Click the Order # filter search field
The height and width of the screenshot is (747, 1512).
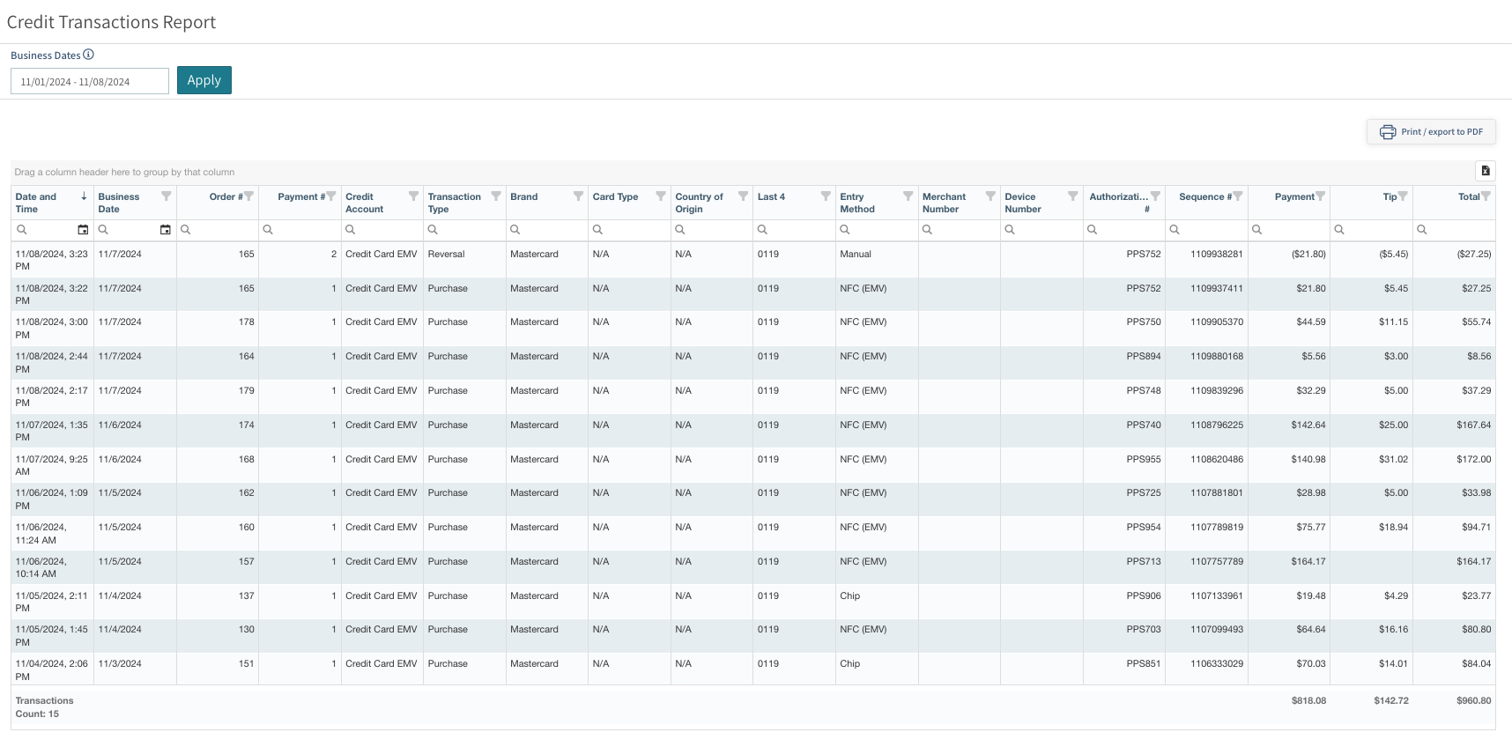pos(224,230)
